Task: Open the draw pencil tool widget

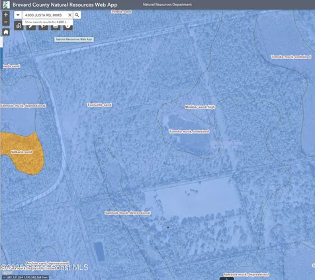Action: [31, 27]
